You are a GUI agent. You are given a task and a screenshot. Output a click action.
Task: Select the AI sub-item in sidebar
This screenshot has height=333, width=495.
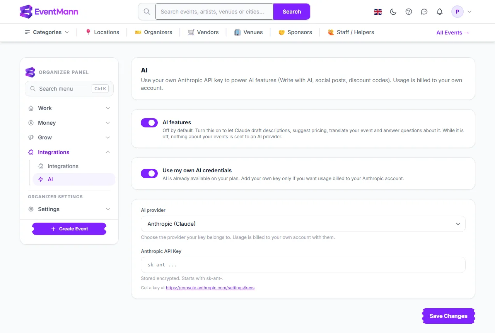tap(74, 179)
